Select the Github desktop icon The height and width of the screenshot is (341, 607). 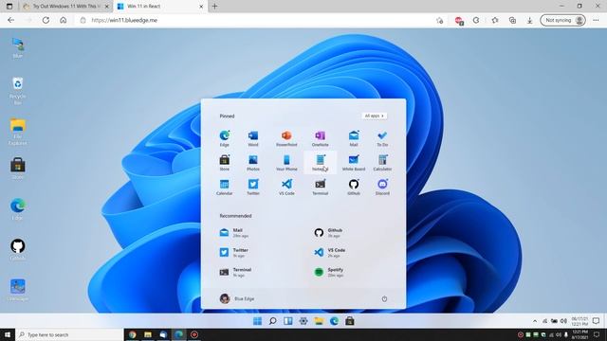(17, 250)
